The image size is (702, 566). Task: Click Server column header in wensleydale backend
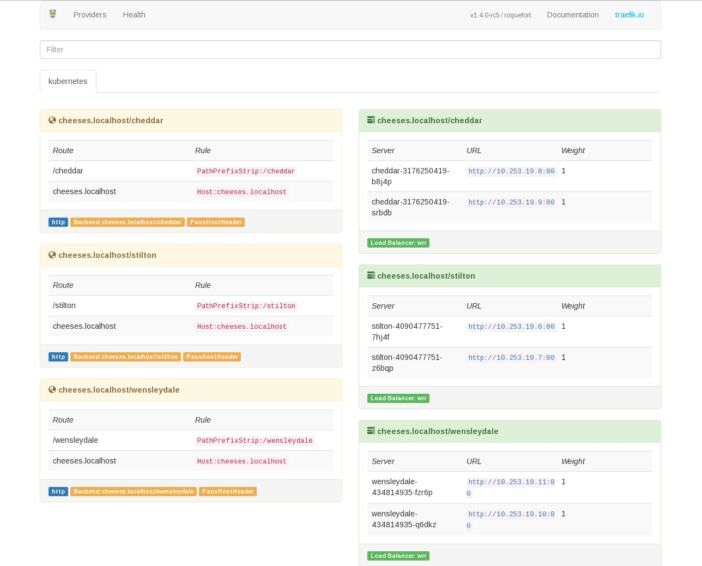[383, 461]
